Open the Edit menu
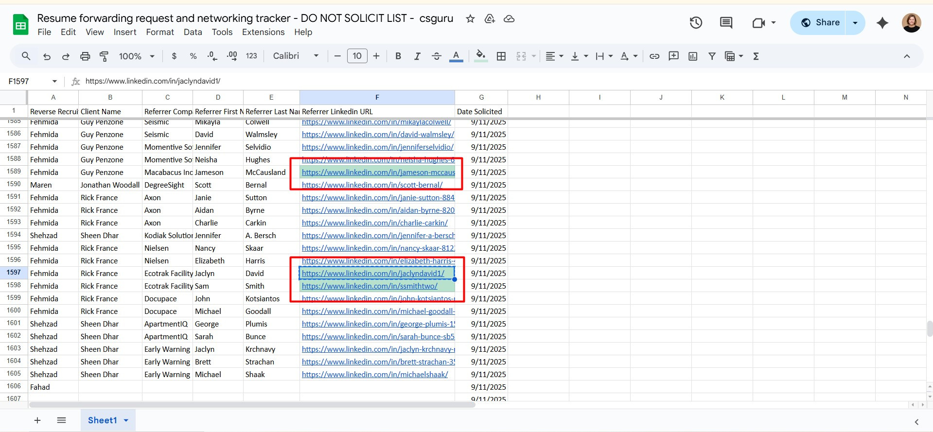933x432 pixels. [x=68, y=32]
